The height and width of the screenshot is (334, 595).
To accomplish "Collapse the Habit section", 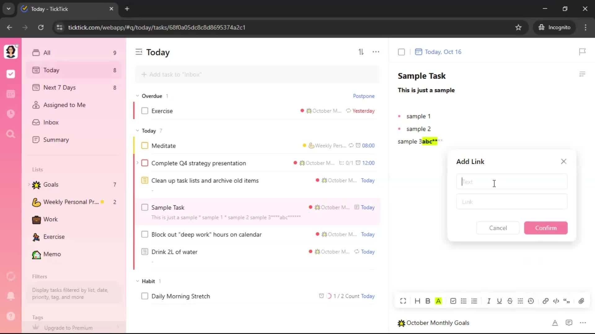I will (138, 281).
